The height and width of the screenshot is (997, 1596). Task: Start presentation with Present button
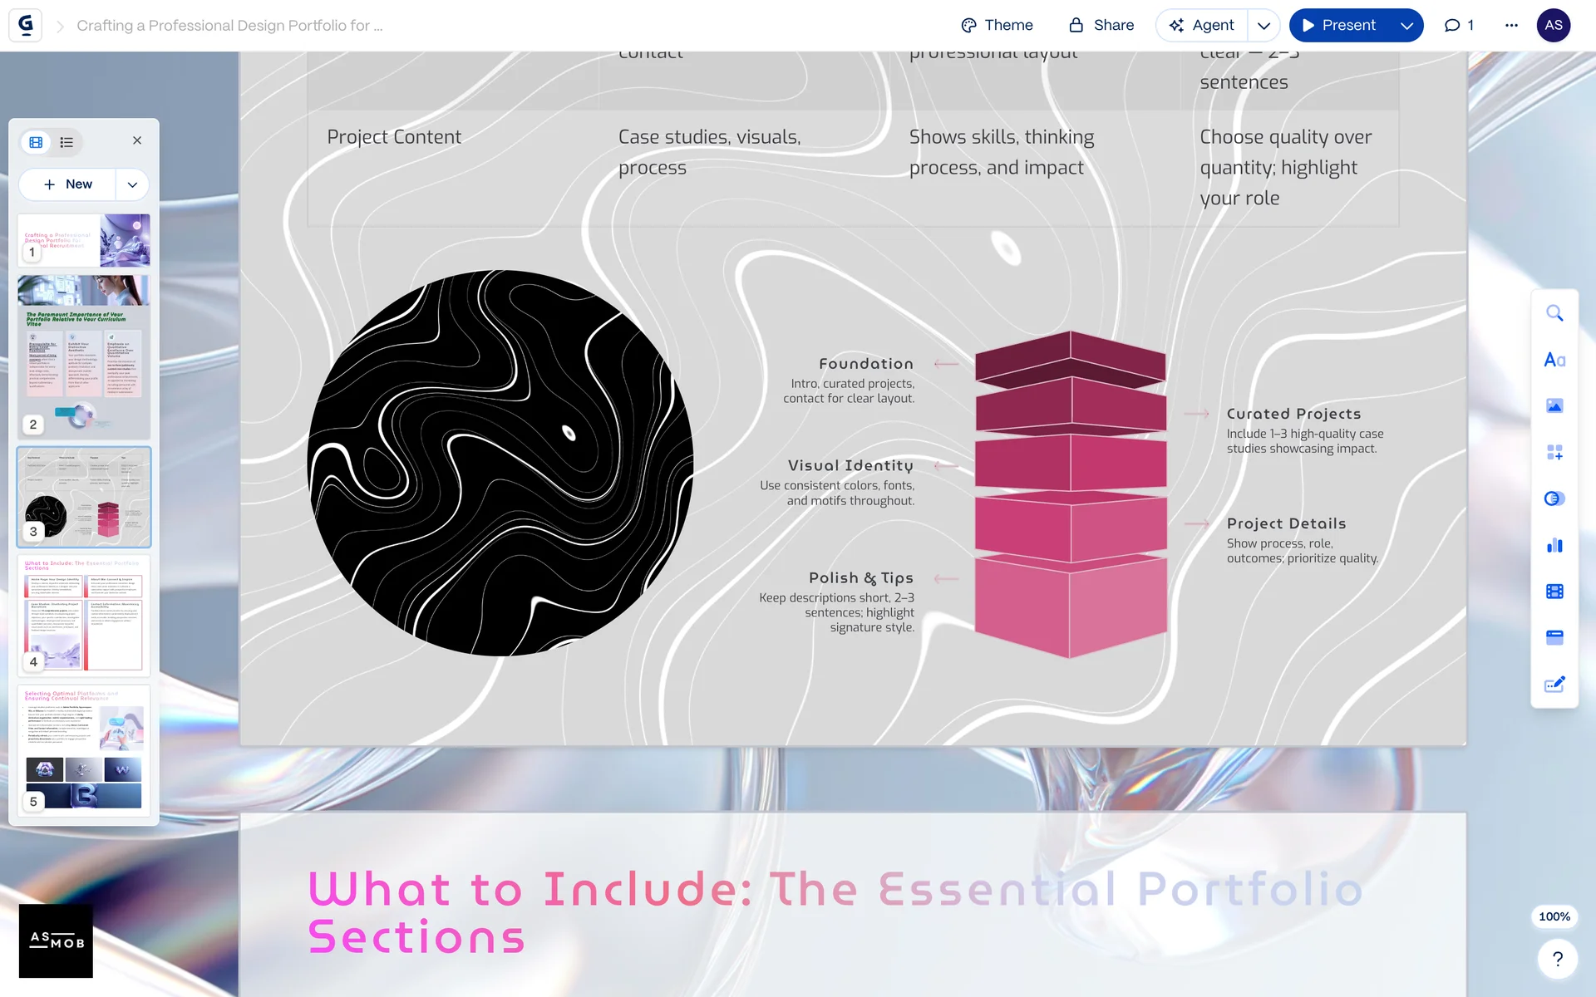[x=1338, y=26]
